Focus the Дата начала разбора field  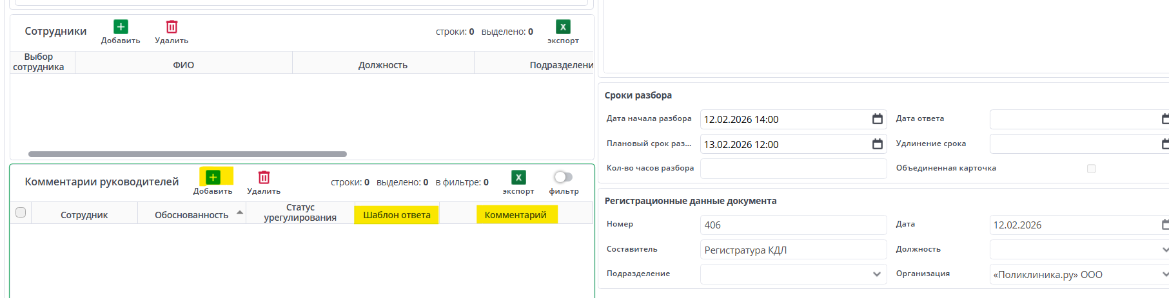tap(793, 119)
